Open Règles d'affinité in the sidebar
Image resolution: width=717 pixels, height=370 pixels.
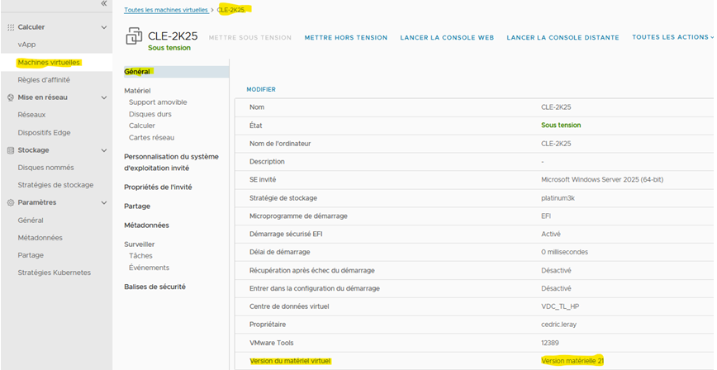pyautogui.click(x=44, y=79)
